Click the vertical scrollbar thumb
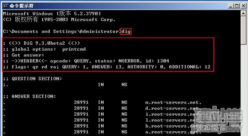The image size is (248, 136). click(x=243, y=30)
